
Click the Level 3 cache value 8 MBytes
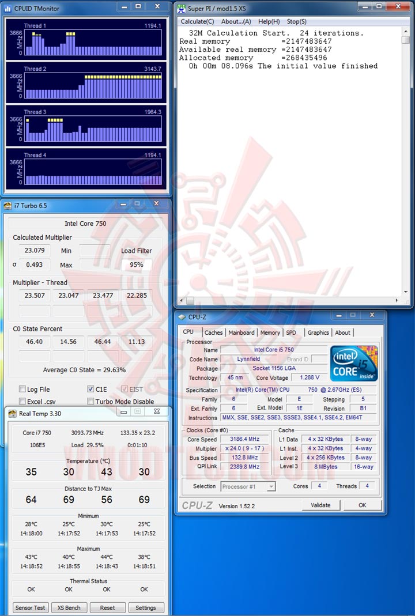(x=326, y=467)
